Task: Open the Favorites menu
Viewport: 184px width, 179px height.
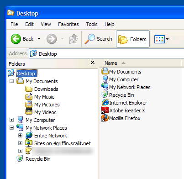Action: (x=68, y=24)
